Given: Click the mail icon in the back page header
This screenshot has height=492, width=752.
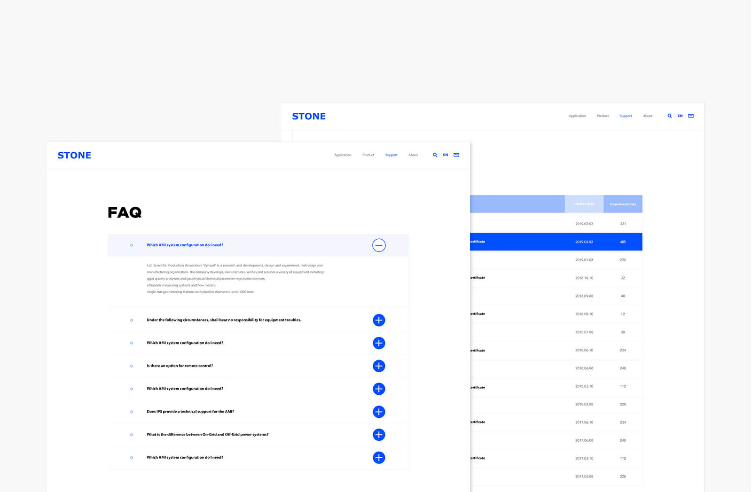Looking at the screenshot, I should coord(690,116).
